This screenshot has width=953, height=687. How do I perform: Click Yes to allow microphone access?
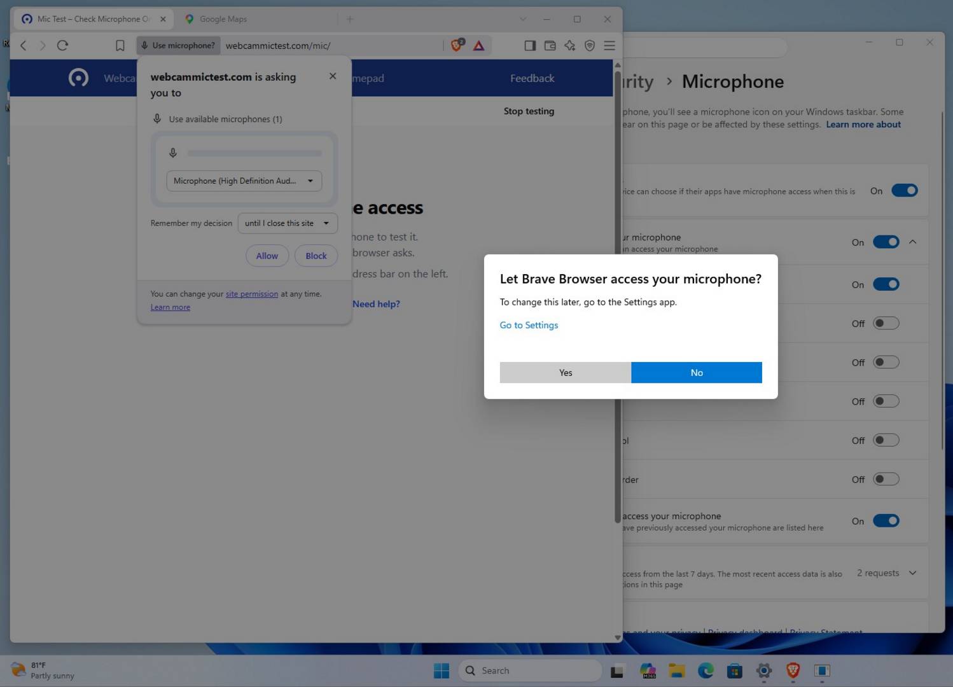pyautogui.click(x=566, y=373)
